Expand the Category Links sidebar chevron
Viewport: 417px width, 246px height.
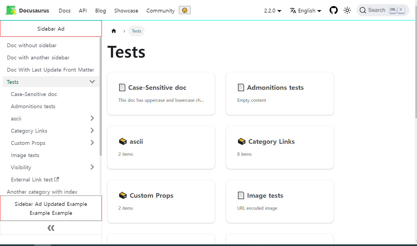tap(92, 130)
